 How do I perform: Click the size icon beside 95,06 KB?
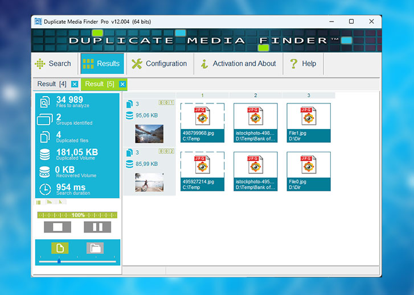coord(129,115)
